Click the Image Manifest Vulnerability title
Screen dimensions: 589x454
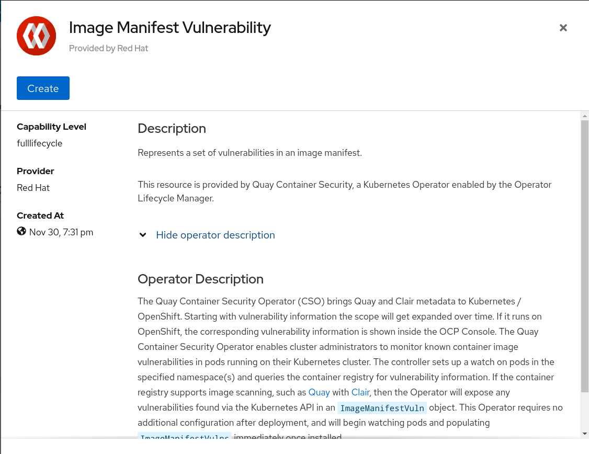(170, 28)
